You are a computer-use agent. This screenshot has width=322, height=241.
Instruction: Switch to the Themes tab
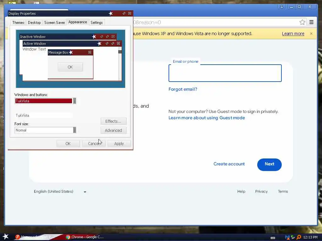click(18, 23)
